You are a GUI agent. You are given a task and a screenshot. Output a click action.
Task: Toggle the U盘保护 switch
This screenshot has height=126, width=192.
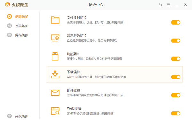(x=176, y=59)
